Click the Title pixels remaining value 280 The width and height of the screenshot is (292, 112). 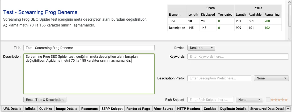[x=267, y=21]
